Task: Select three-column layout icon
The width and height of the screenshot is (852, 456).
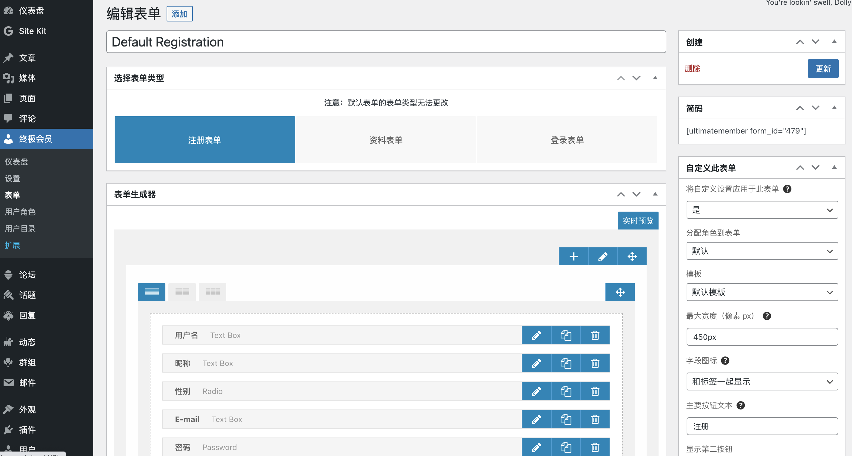Action: (212, 292)
